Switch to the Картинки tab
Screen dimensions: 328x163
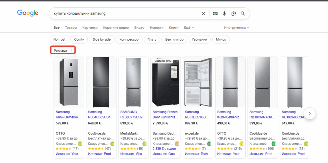(90, 27)
